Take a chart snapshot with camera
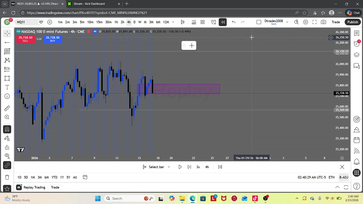This screenshot has height=204, width=363. [x=324, y=22]
